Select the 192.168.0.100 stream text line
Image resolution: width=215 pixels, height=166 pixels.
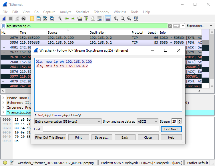click(x=64, y=62)
